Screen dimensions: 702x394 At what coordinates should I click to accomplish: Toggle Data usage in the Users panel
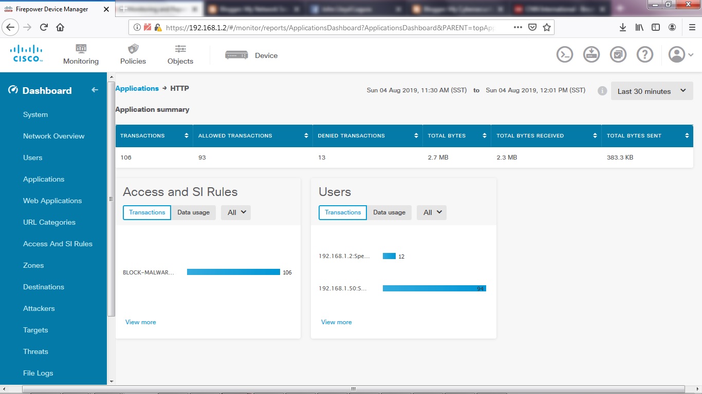point(389,212)
